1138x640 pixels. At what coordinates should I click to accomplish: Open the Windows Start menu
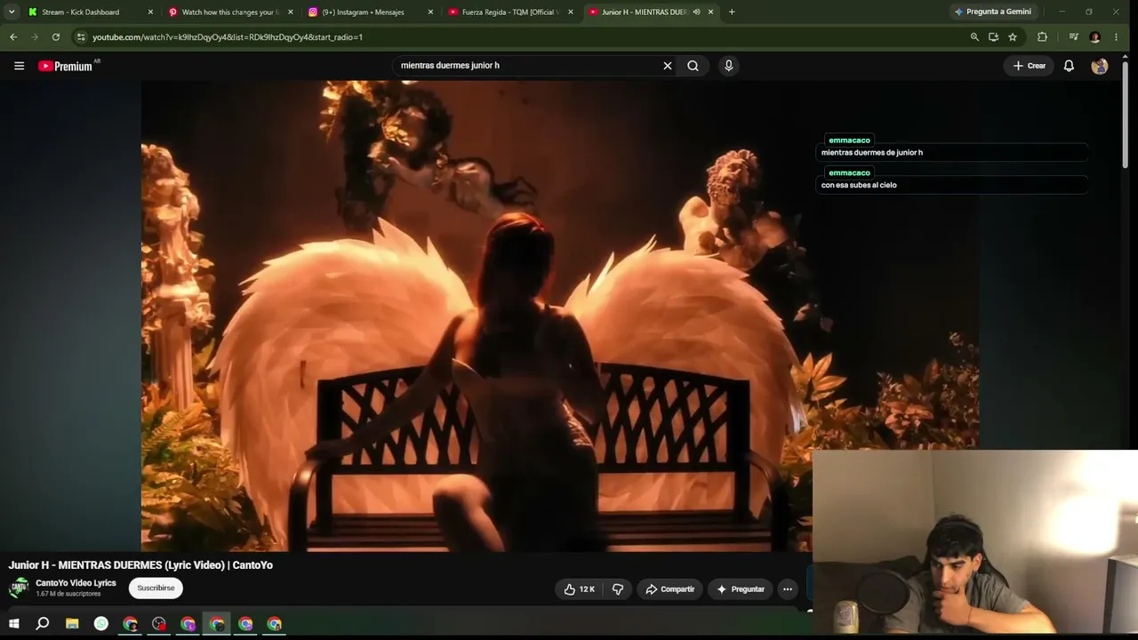13,624
